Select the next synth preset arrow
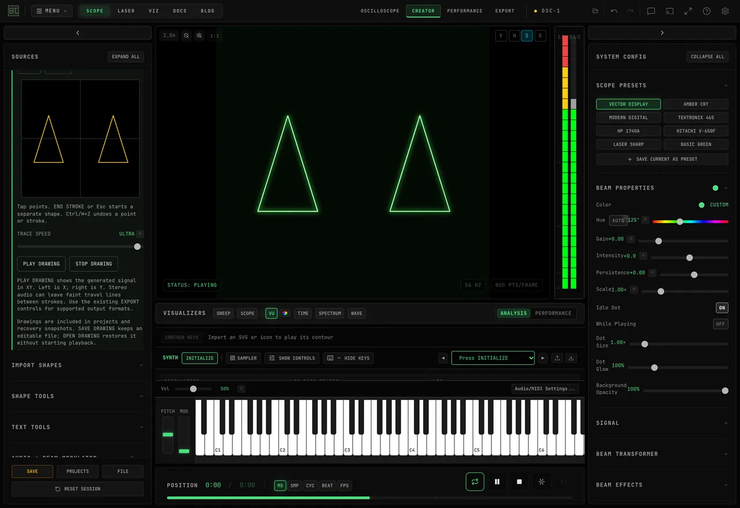740x508 pixels. (x=543, y=358)
